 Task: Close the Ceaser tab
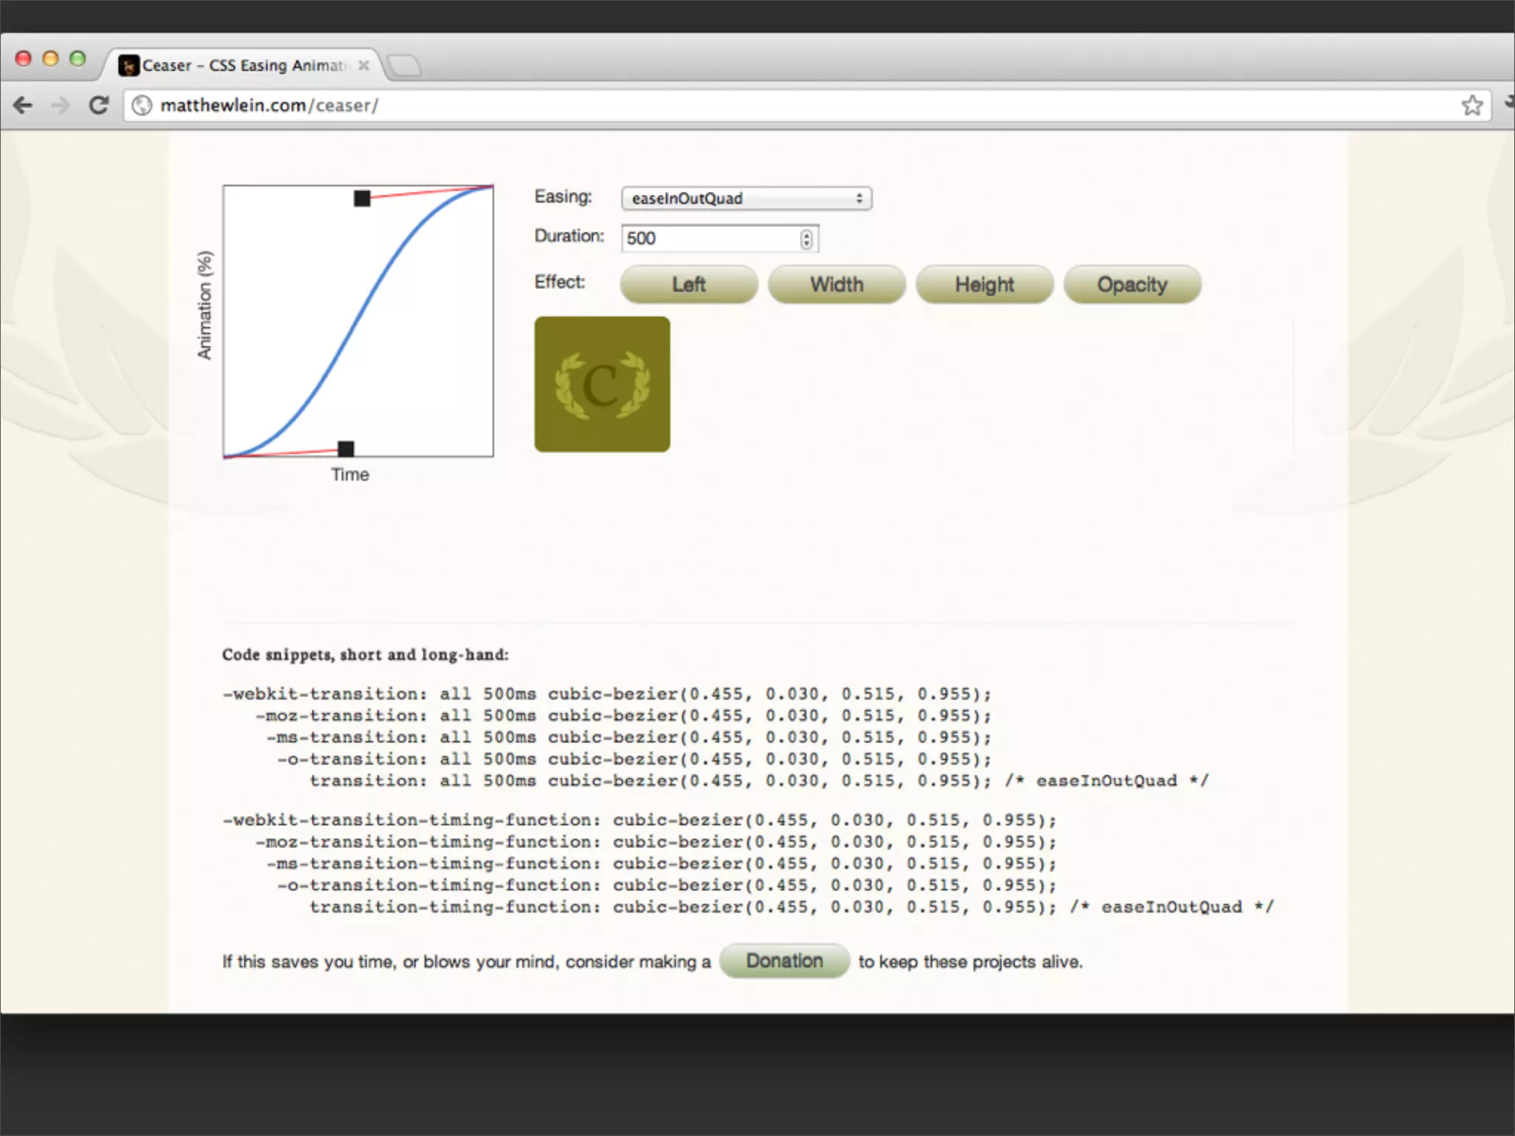(x=363, y=65)
